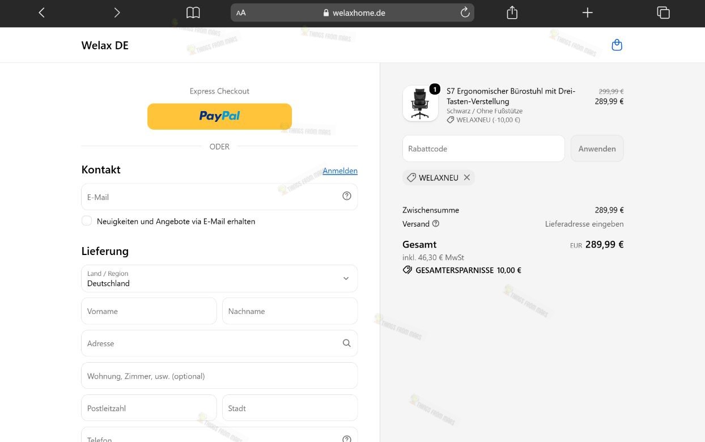Click the office chair product thumbnail
Screen dimensions: 705x442
click(421, 104)
